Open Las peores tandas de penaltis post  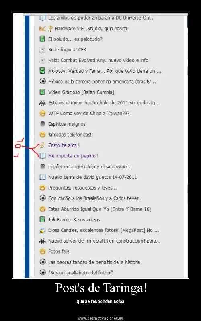[x=94, y=262]
